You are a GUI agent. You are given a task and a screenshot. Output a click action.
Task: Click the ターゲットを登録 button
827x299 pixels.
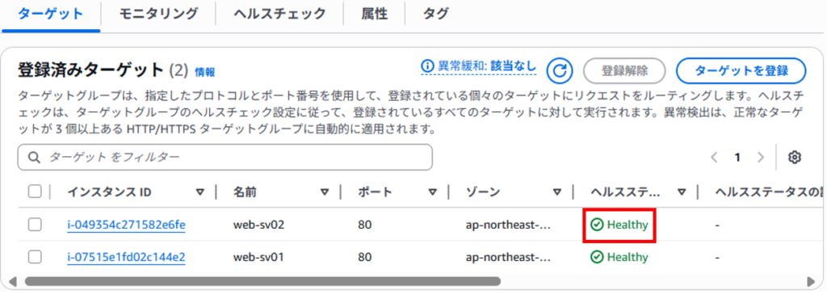tap(741, 70)
